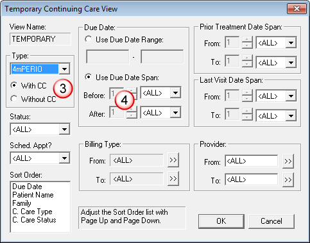This screenshot has width=310, height=243.
Task: Click the Cancel button
Action: point(271,221)
